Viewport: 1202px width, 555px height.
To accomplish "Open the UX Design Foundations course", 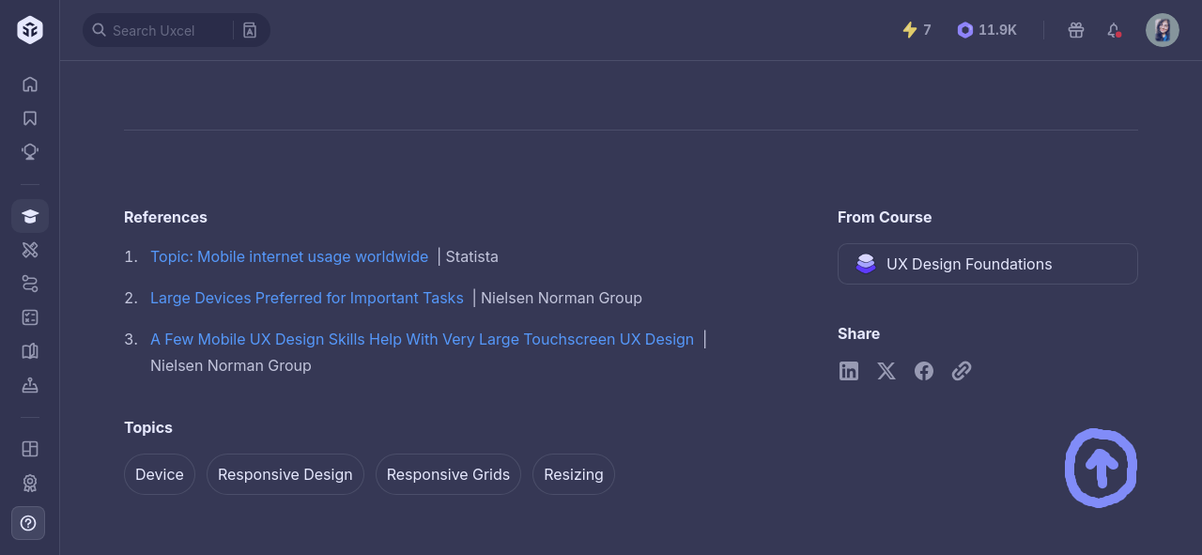I will [987, 264].
